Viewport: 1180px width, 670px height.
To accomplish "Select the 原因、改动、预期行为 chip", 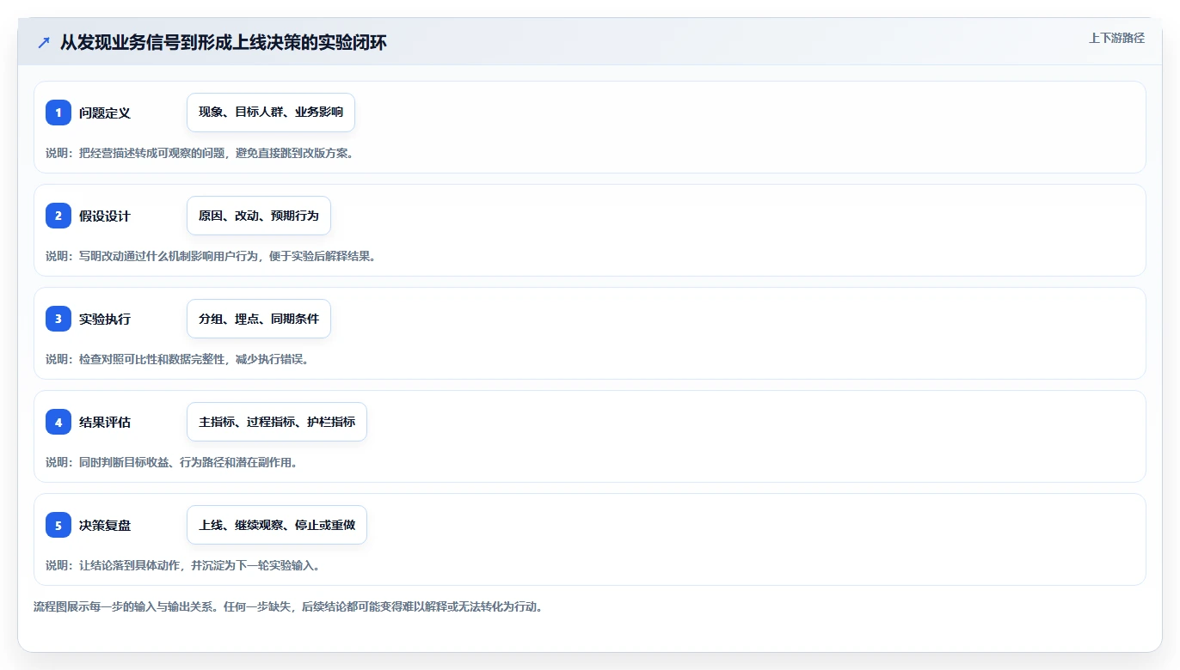I will click(x=259, y=216).
